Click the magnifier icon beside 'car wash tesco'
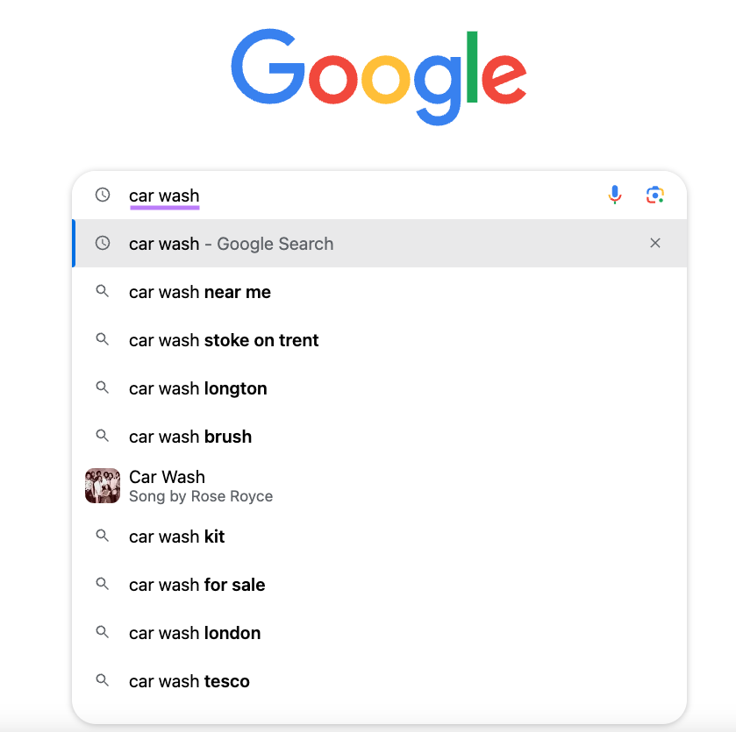 [103, 680]
